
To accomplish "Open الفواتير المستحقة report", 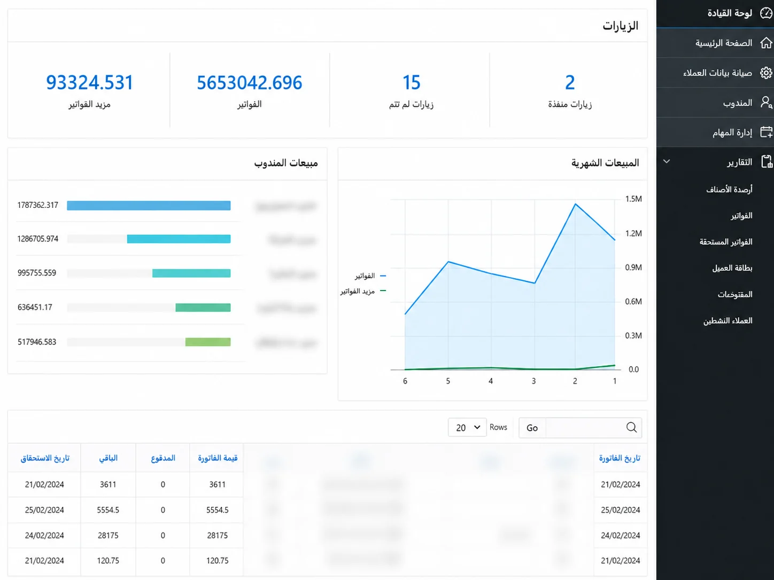I will tap(726, 241).
